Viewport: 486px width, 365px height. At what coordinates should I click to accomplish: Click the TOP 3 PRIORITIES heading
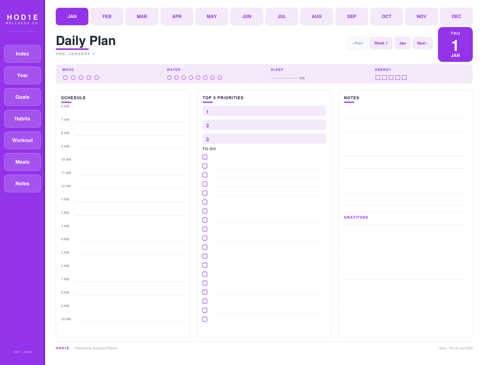click(223, 98)
